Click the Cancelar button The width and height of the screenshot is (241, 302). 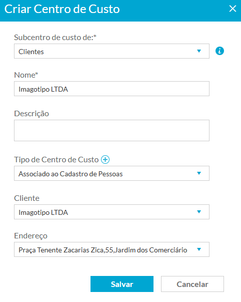point(192,284)
